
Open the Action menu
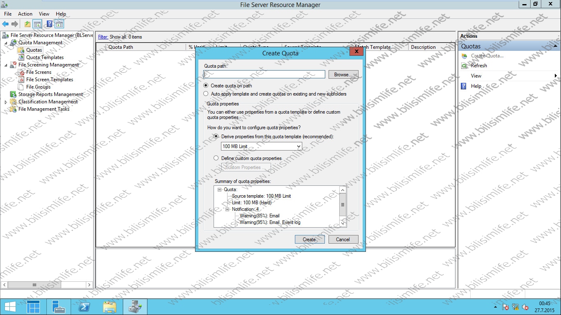point(25,14)
